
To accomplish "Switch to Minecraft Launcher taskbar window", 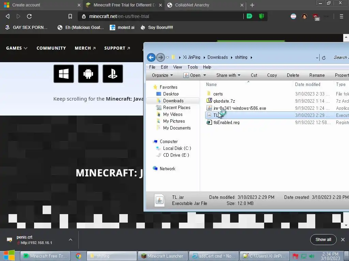I will pos(163,256).
